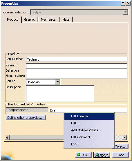Open the Current selection dropdown
This screenshot has height=161, width=132.
tap(125, 12)
